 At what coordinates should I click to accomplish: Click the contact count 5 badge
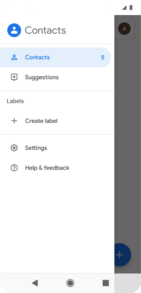(x=103, y=58)
